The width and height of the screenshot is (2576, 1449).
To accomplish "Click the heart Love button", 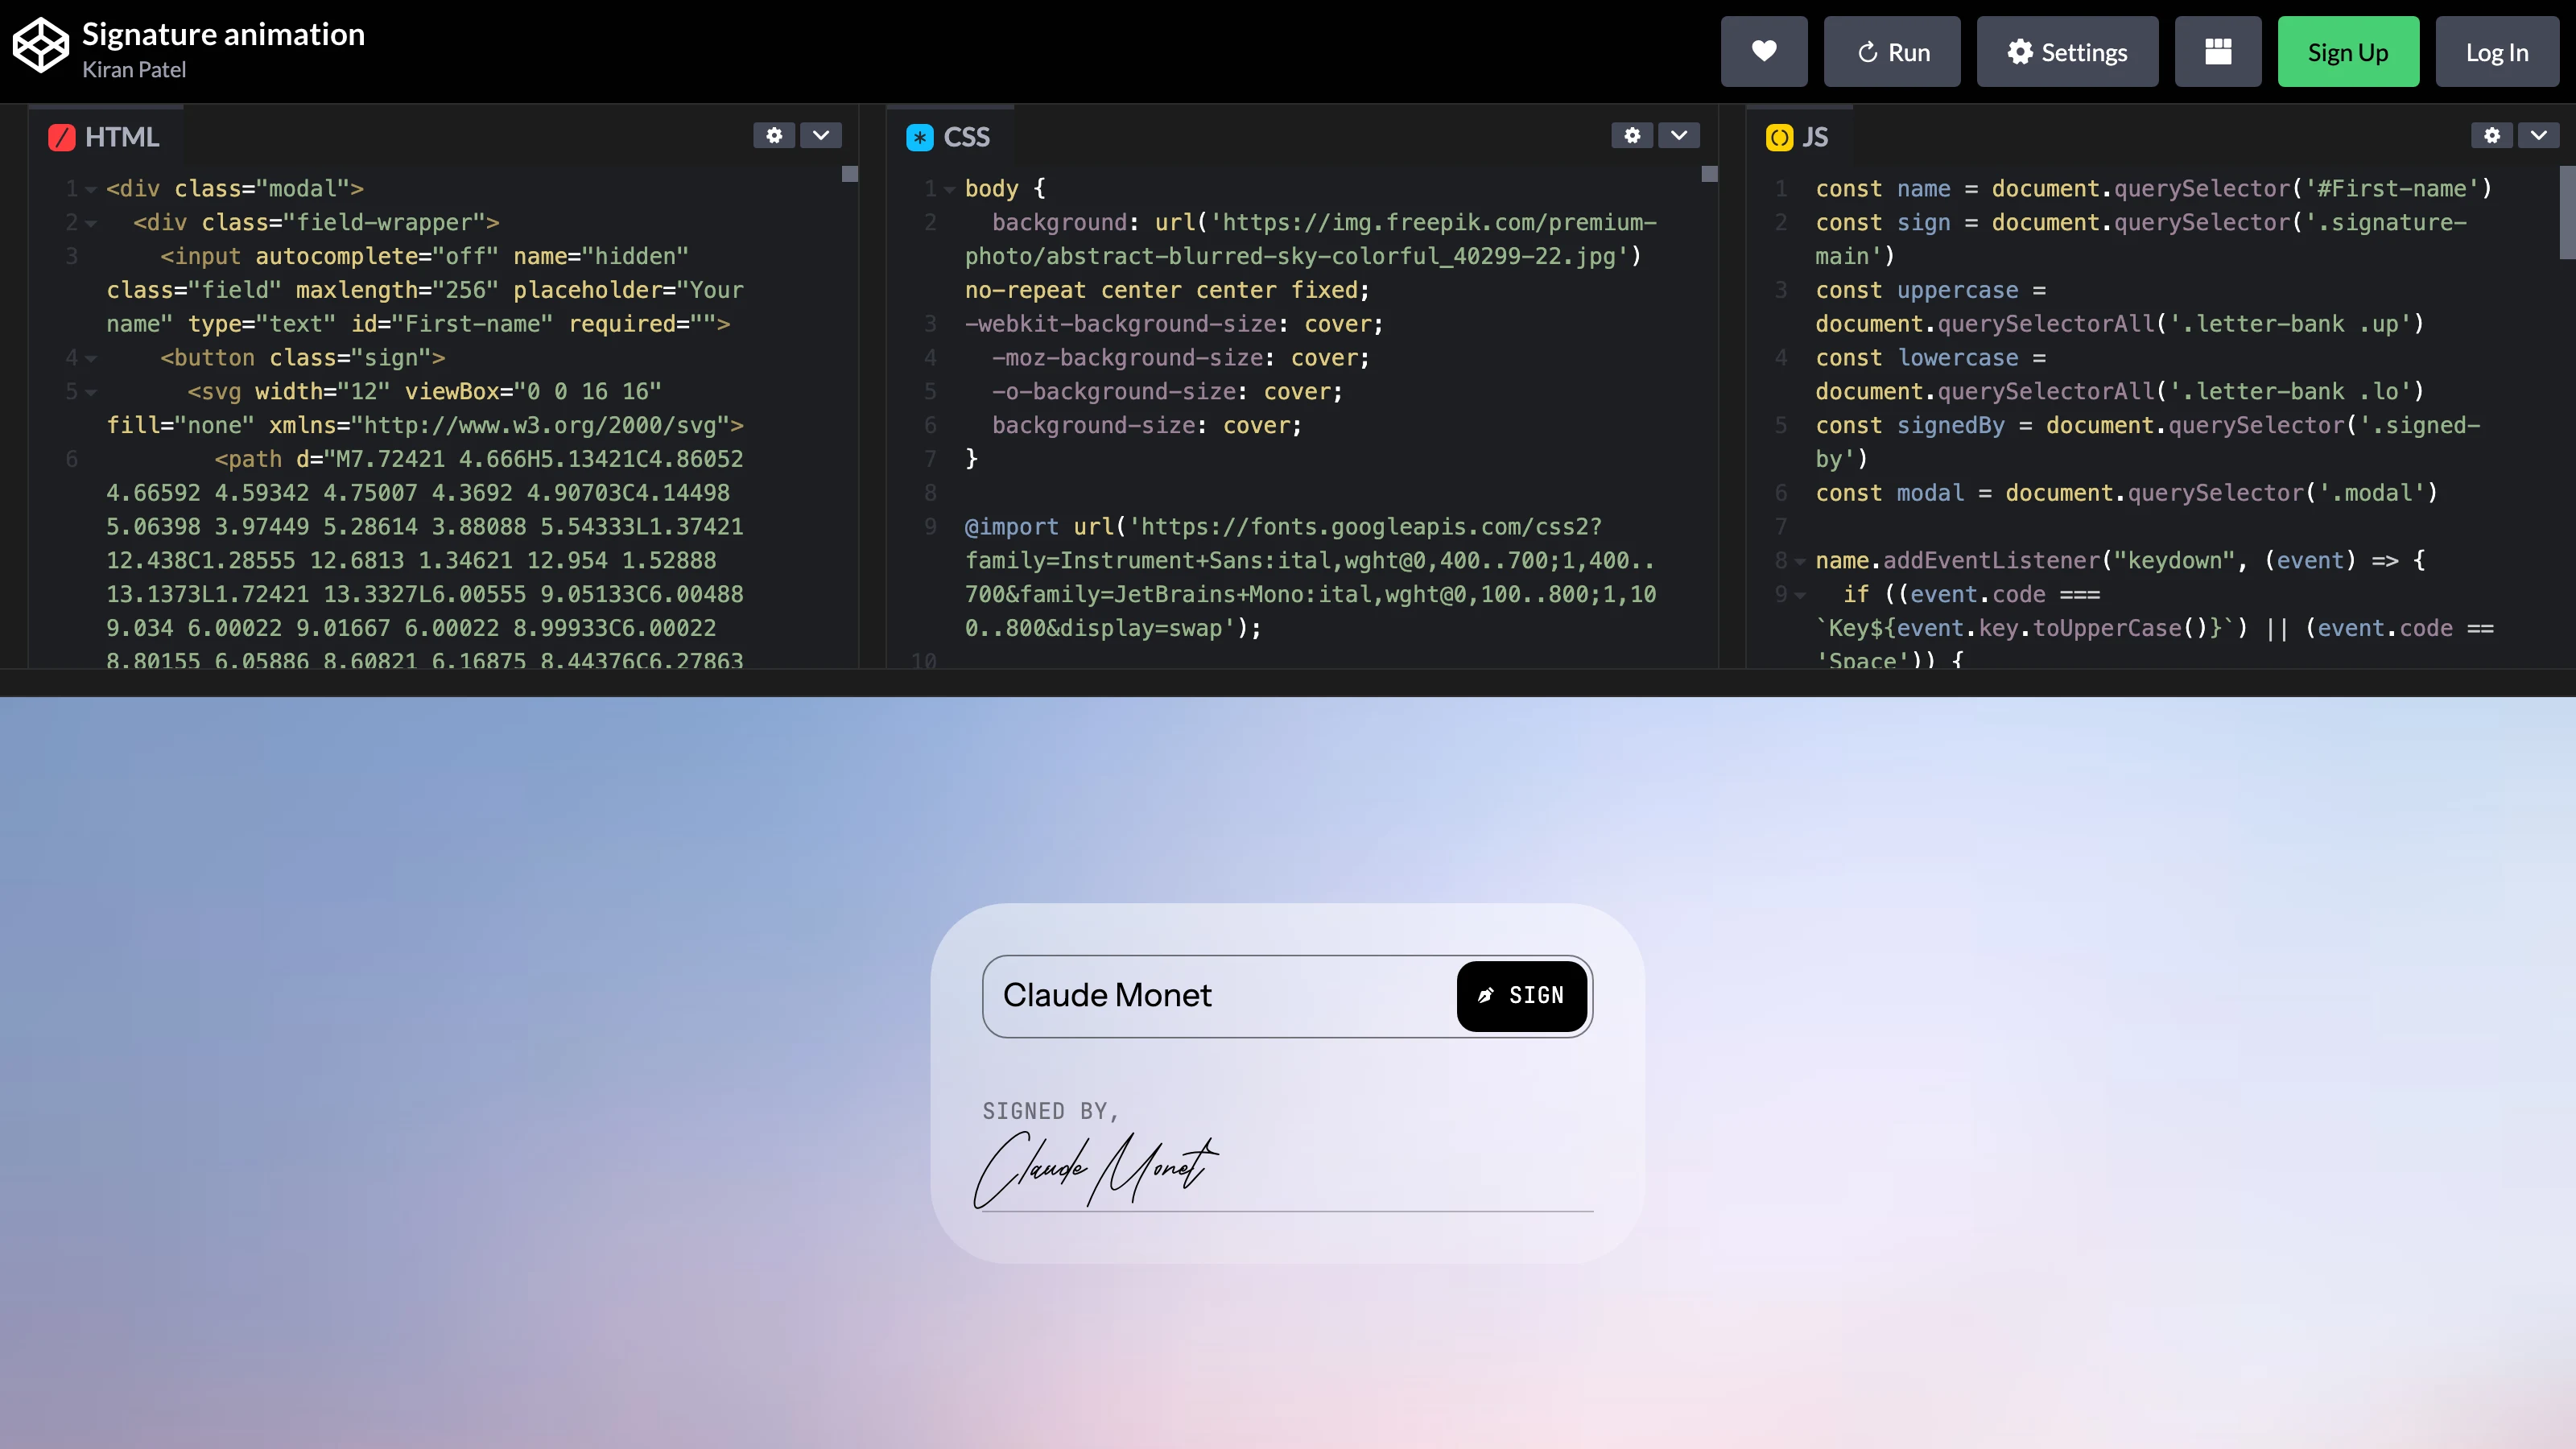I will point(1764,52).
